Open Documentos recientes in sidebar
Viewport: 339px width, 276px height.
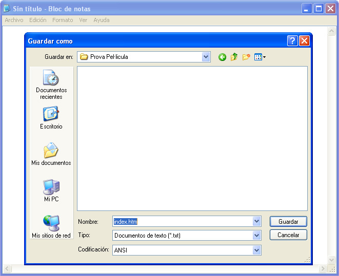coord(51,85)
